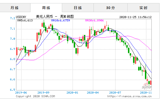Click the 6.9 price axis label

pyautogui.click(x=13, y=49)
